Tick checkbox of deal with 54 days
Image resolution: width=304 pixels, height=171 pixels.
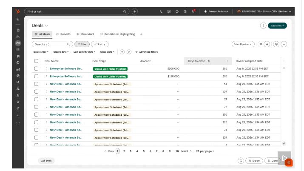pos(36,84)
